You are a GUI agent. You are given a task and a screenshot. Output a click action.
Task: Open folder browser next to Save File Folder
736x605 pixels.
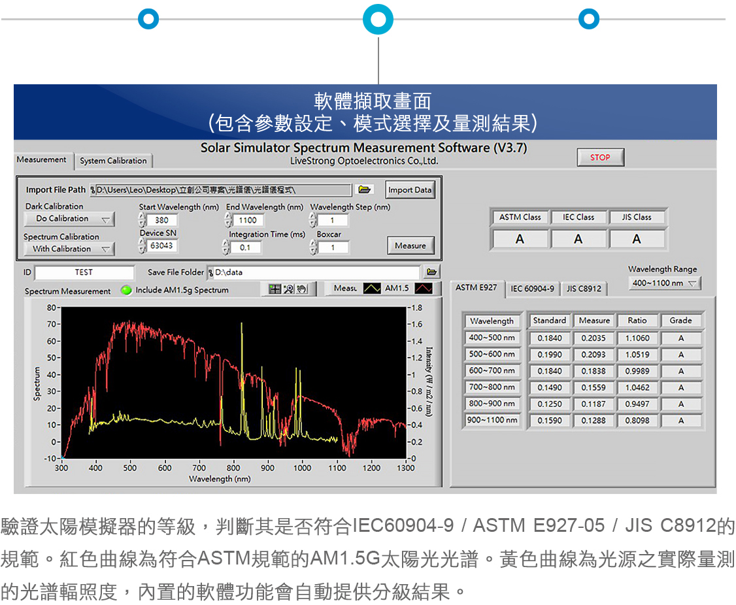432,272
